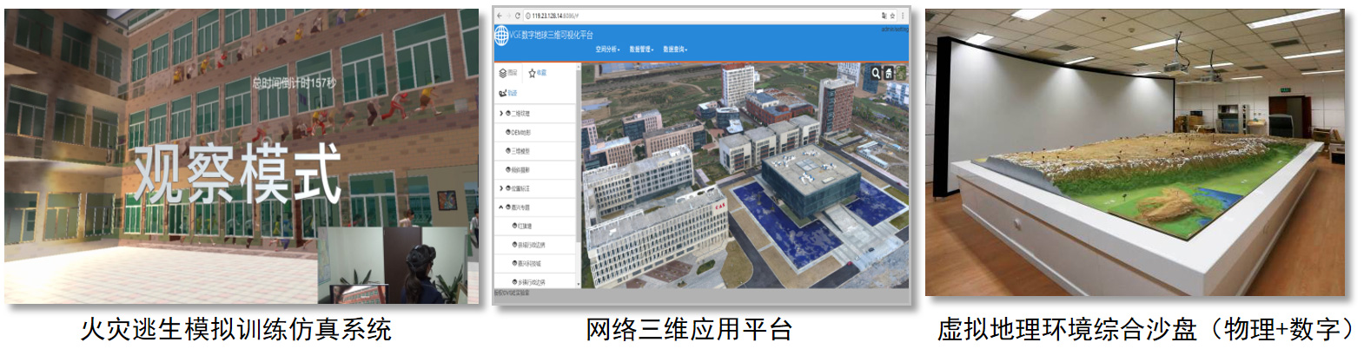
Task: Click the VGE globe logo
Action: tap(501, 36)
